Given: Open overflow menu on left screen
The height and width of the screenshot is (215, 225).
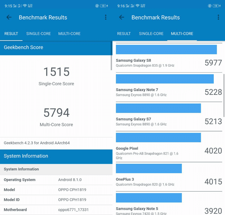Looking at the screenshot, I should 105,17.
